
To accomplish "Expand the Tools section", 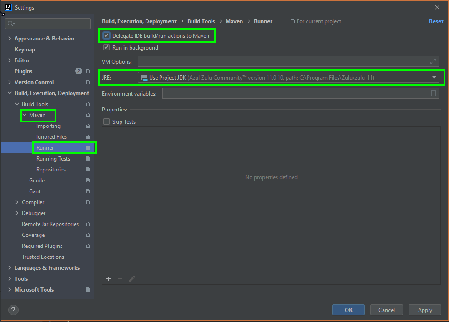I will click(x=10, y=278).
